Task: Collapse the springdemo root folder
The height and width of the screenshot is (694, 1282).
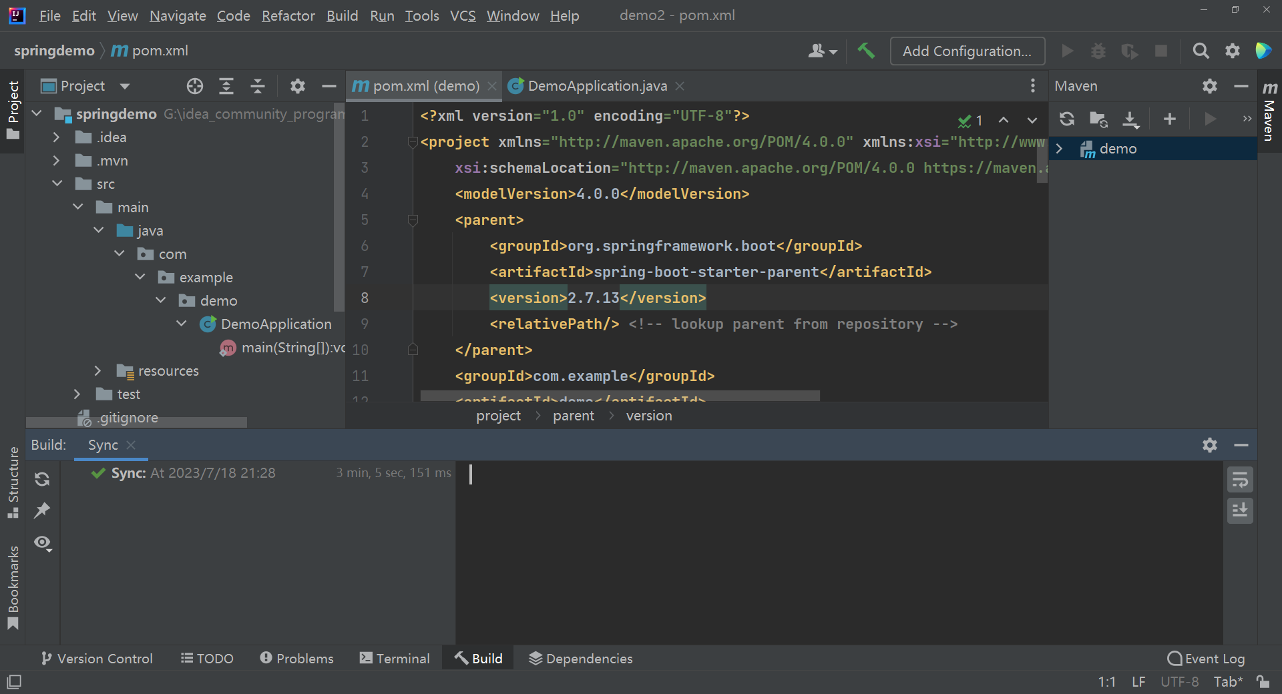Action: pos(37,113)
